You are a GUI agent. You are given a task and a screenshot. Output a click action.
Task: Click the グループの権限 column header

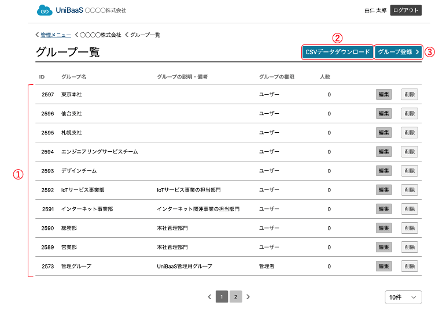[x=276, y=77]
